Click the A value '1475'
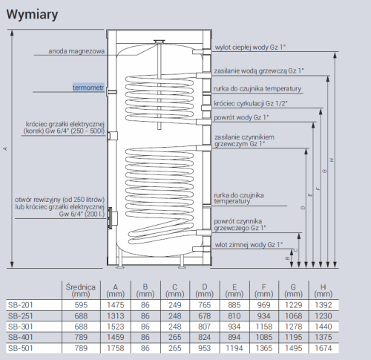The height and width of the screenshot is (360, 371). click(116, 305)
